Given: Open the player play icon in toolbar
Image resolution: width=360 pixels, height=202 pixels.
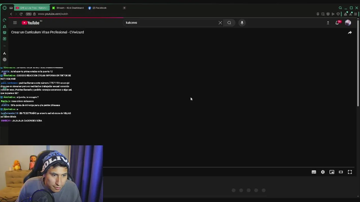Looking at the screenshot, I should tap(333, 14).
